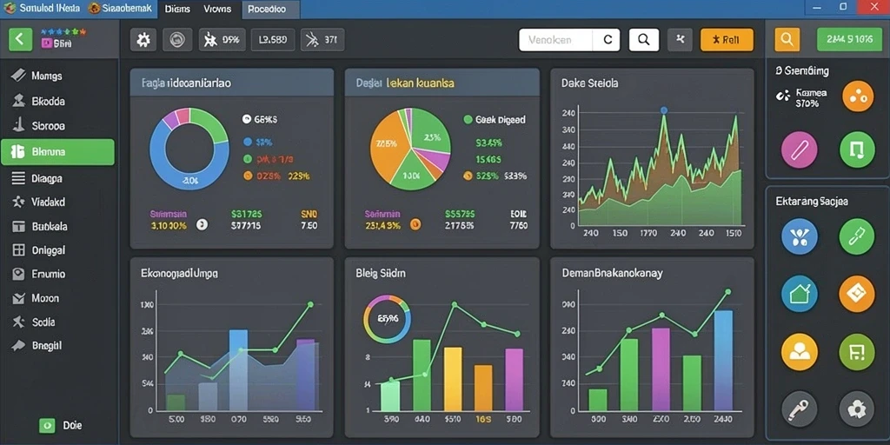Click the white magnifier search button
Screen dimensions: 890x445
[x=644, y=40]
